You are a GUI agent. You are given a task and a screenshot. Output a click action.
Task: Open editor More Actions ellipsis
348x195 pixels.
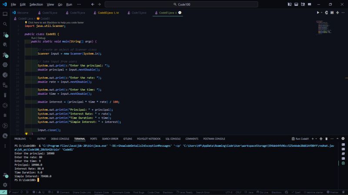click(x=343, y=13)
